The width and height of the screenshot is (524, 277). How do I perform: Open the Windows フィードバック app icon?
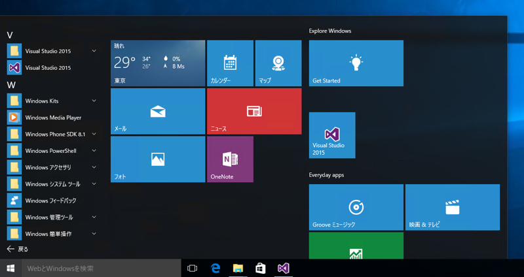pyautogui.click(x=14, y=201)
